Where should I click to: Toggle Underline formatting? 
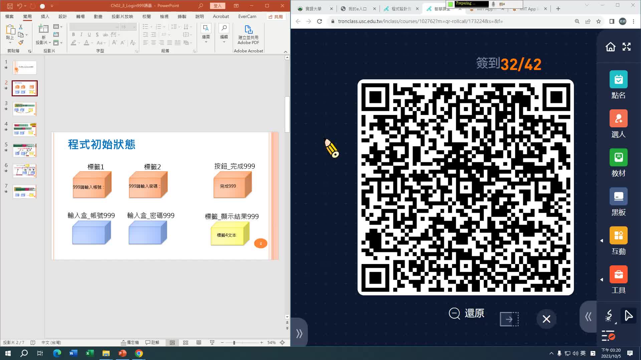(x=89, y=34)
